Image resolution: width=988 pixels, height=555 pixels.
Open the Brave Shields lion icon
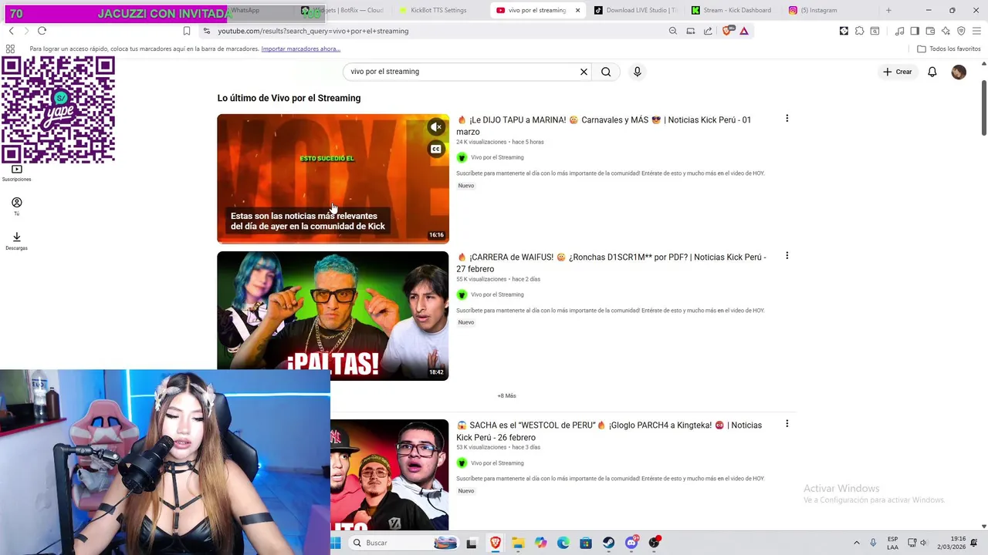(x=727, y=31)
